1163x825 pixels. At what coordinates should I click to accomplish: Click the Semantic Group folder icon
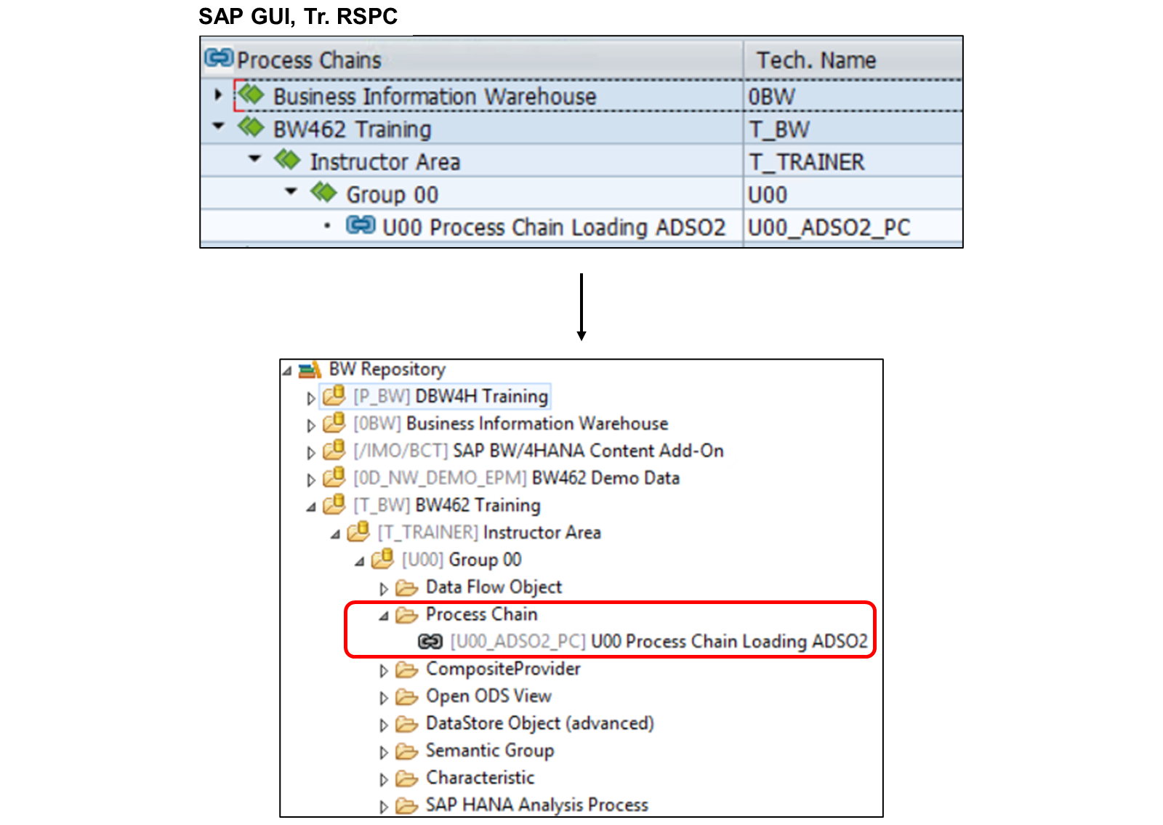(x=407, y=752)
